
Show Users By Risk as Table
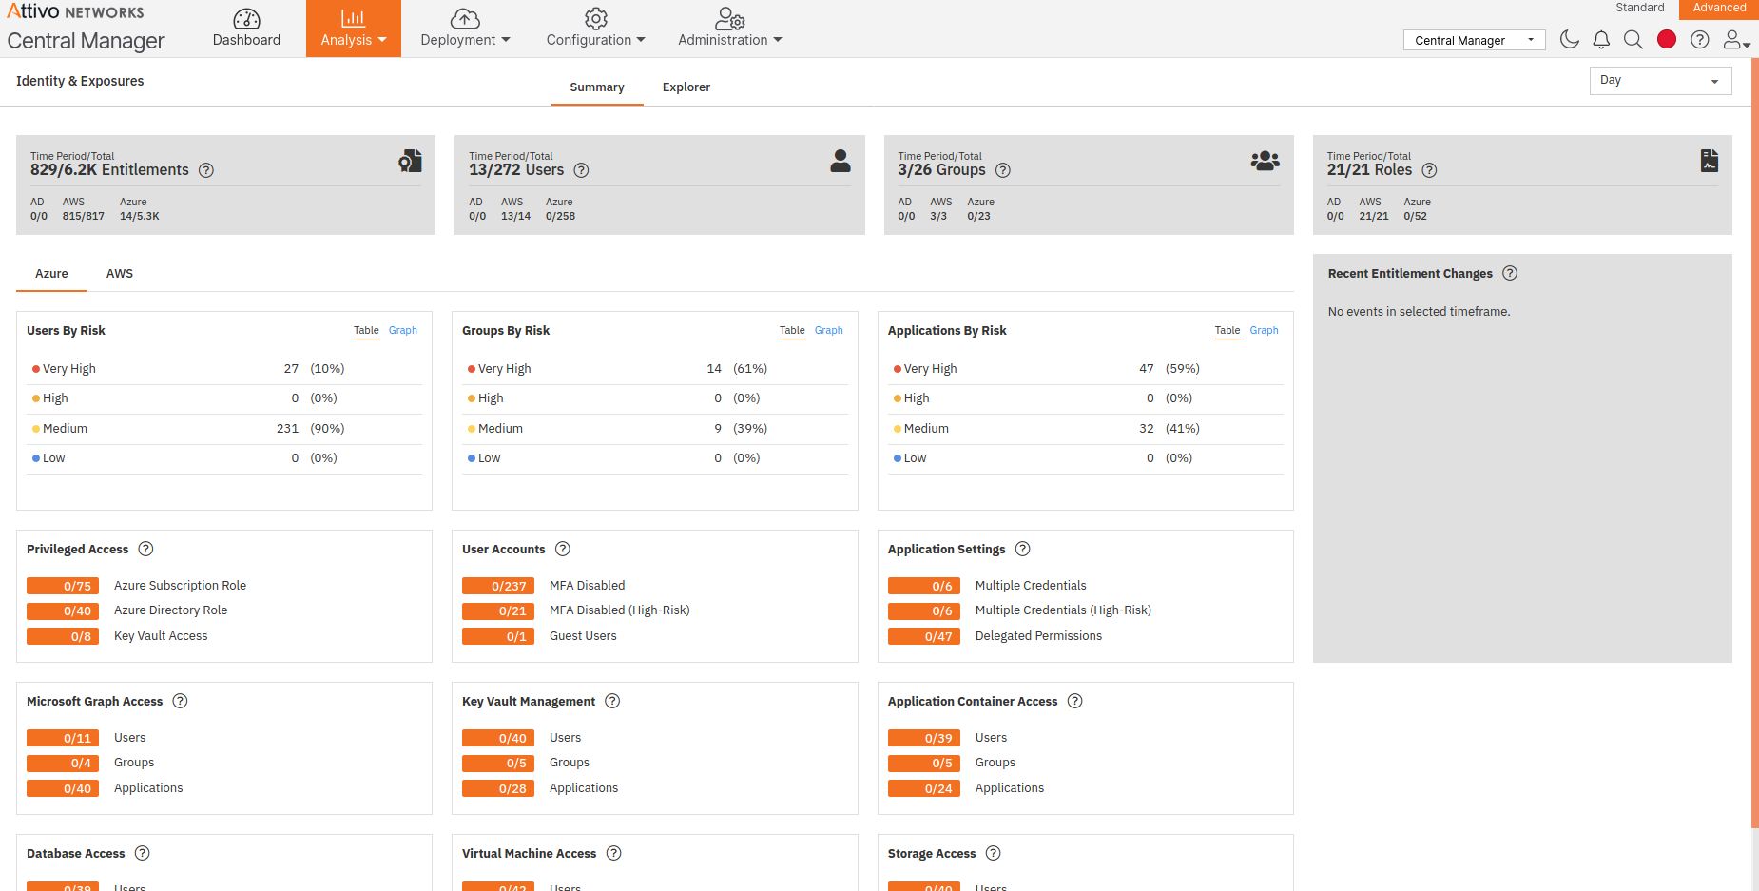click(366, 330)
